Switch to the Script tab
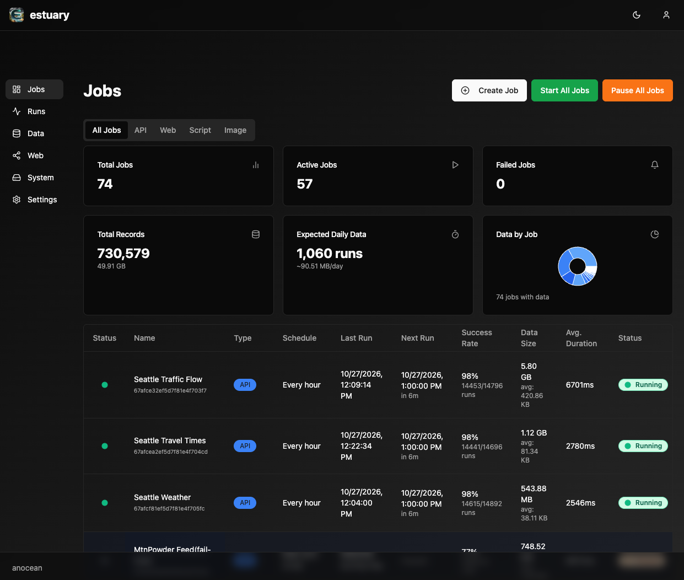 (200, 130)
